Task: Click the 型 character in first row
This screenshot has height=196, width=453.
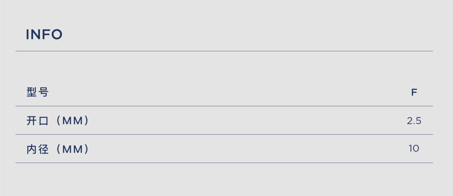Action: [31, 92]
